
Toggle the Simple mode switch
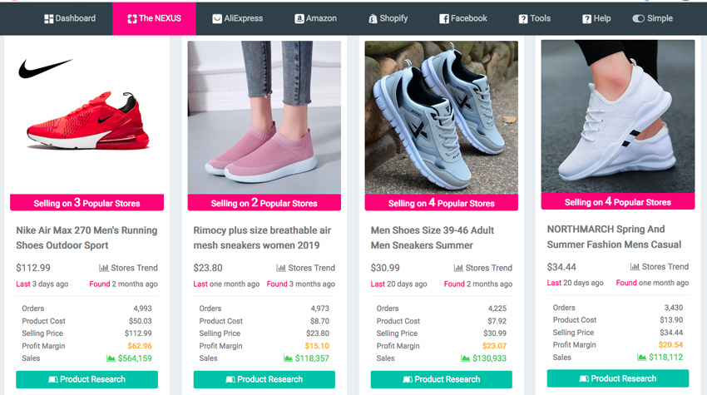pyautogui.click(x=638, y=18)
